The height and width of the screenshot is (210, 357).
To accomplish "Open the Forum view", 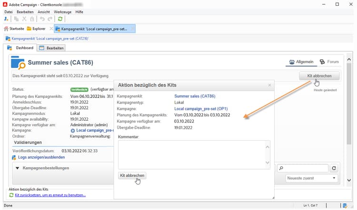I will click(x=329, y=62).
